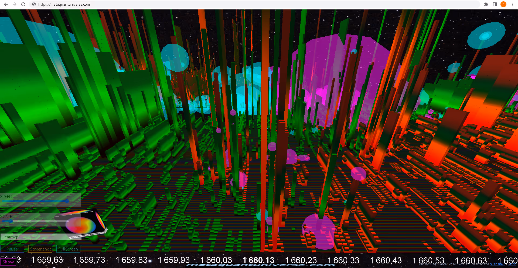518x268 pixels.
Task: Enter FullScreen mode
Action: click(x=68, y=249)
